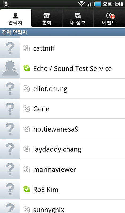Screen dimensions: 125x213
Task: Open the 연락처 contacts tab
Action: pos(15,18)
